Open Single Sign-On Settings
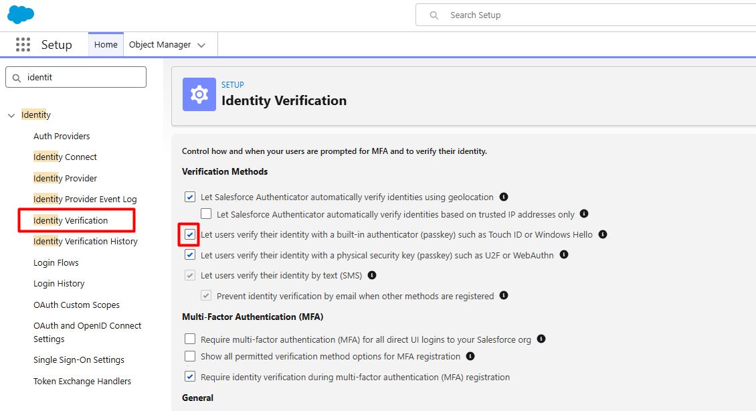The width and height of the screenshot is (756, 411). click(78, 360)
